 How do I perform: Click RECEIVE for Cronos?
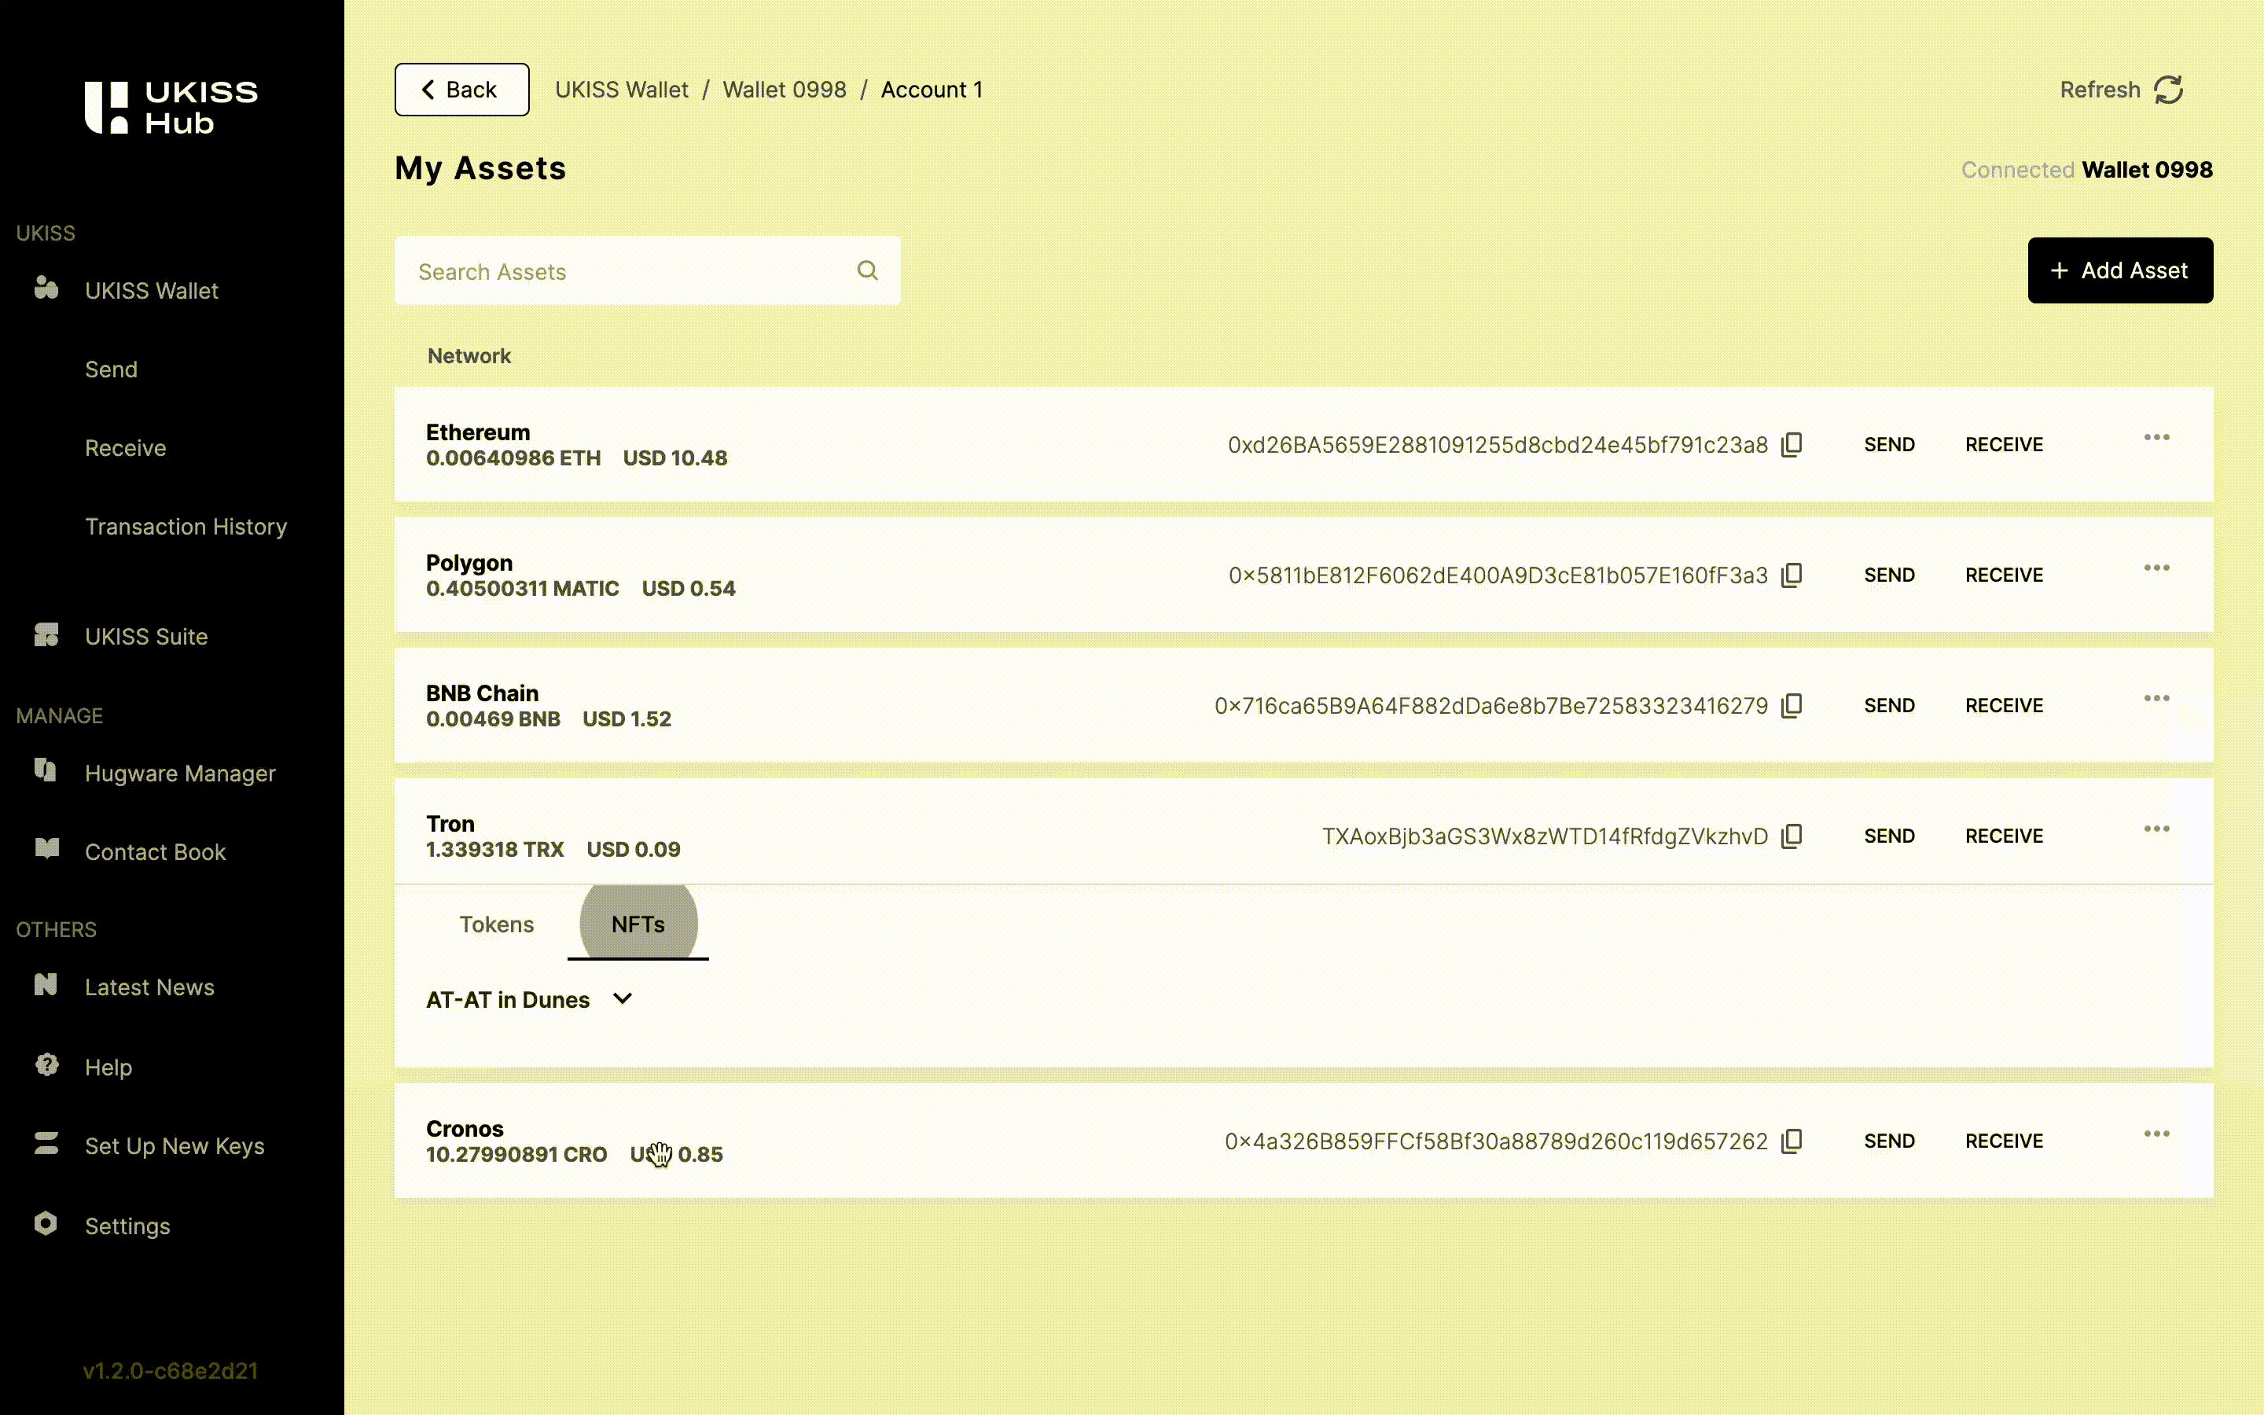click(x=2004, y=1141)
